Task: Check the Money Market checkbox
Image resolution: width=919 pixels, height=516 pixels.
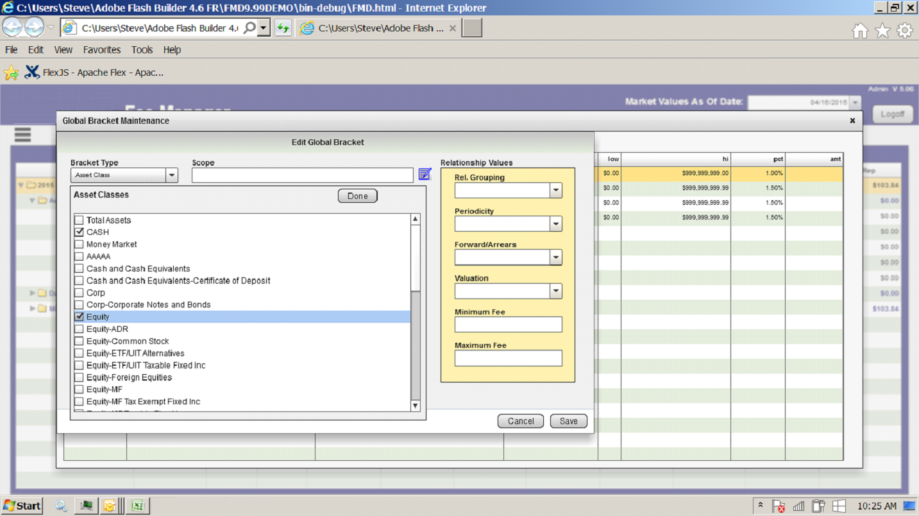Action: [80, 245]
